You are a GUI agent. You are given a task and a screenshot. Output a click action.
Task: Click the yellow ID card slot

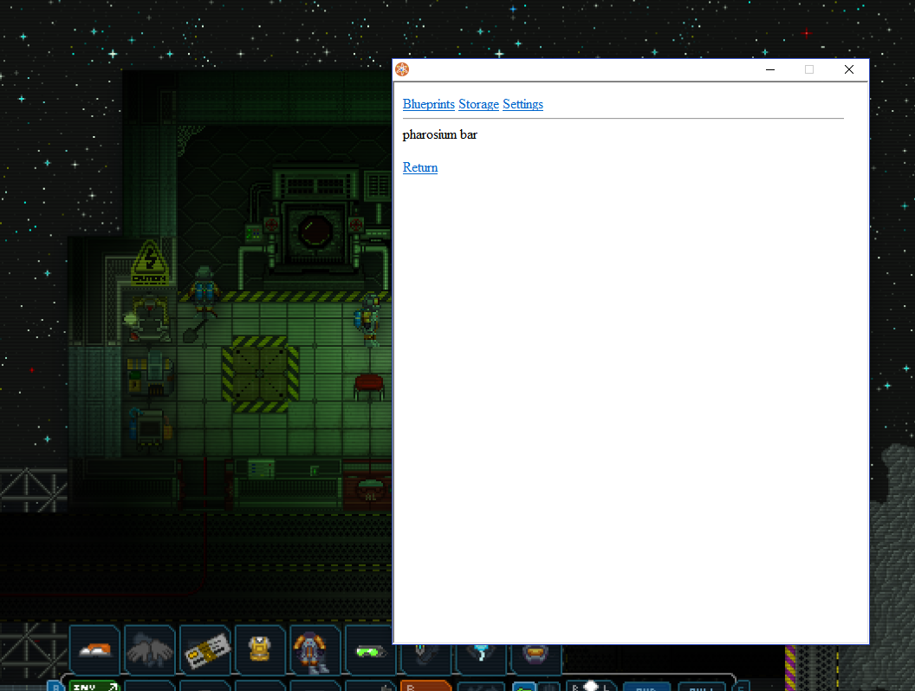click(x=204, y=649)
